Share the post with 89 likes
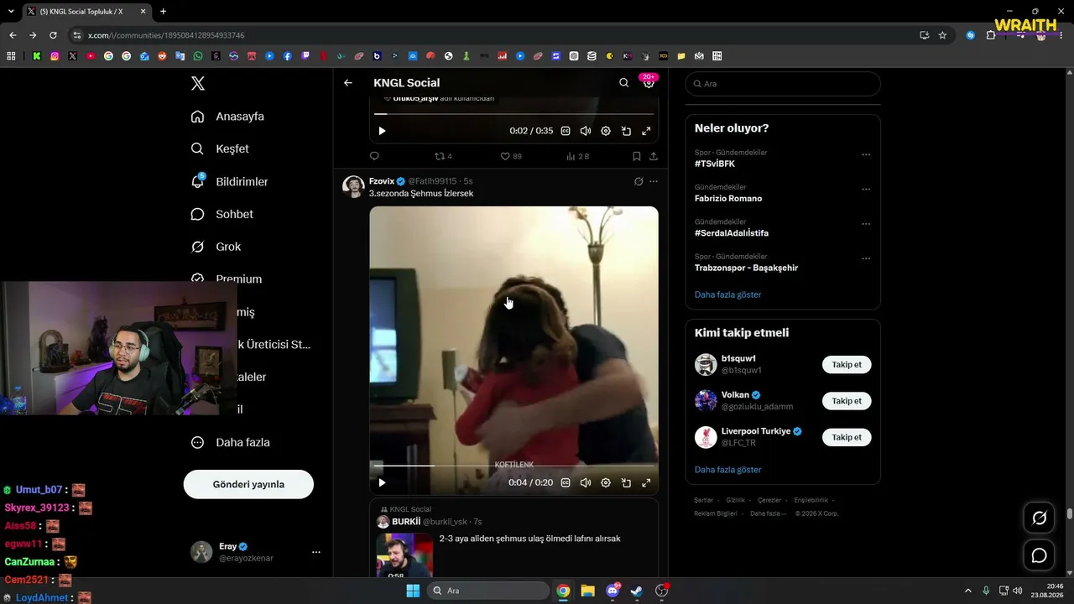 coord(654,156)
